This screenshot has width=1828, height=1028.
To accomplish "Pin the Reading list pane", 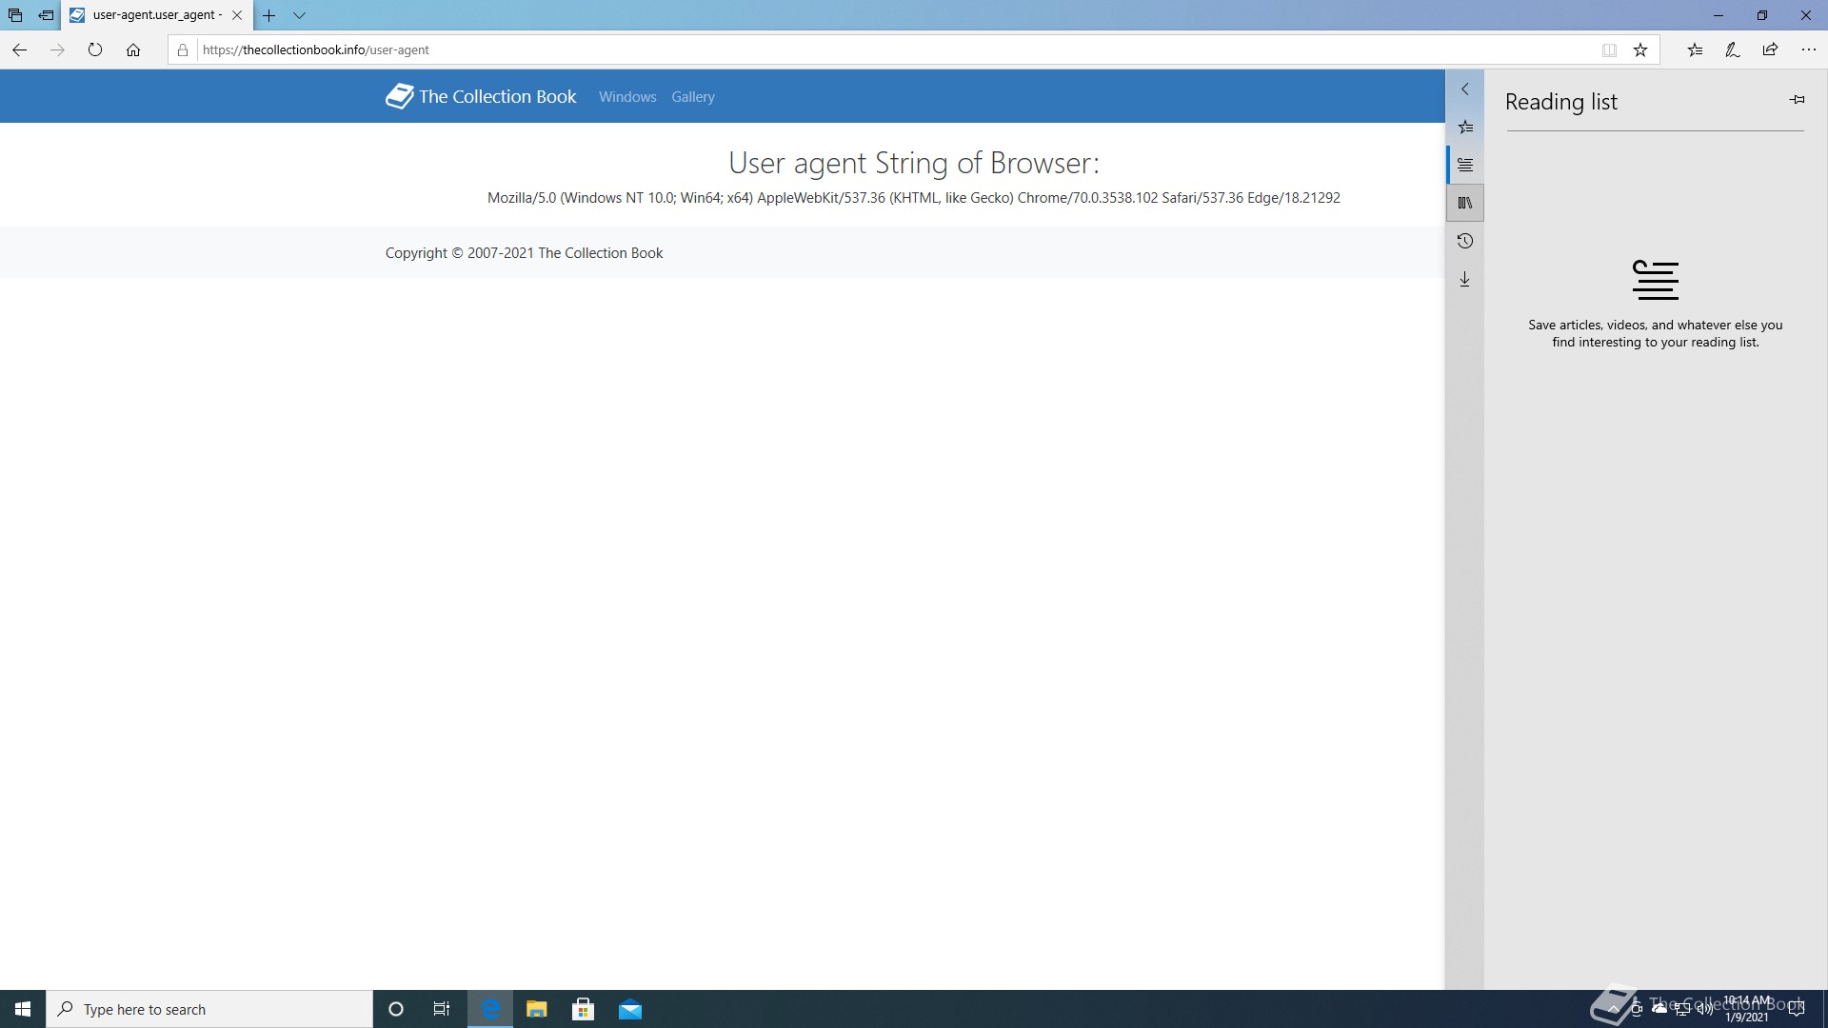I will click(1797, 100).
